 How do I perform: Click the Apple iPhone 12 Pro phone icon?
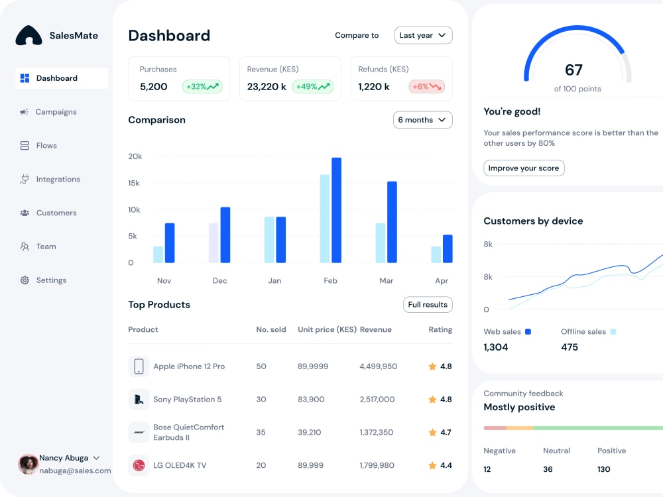[x=139, y=366]
